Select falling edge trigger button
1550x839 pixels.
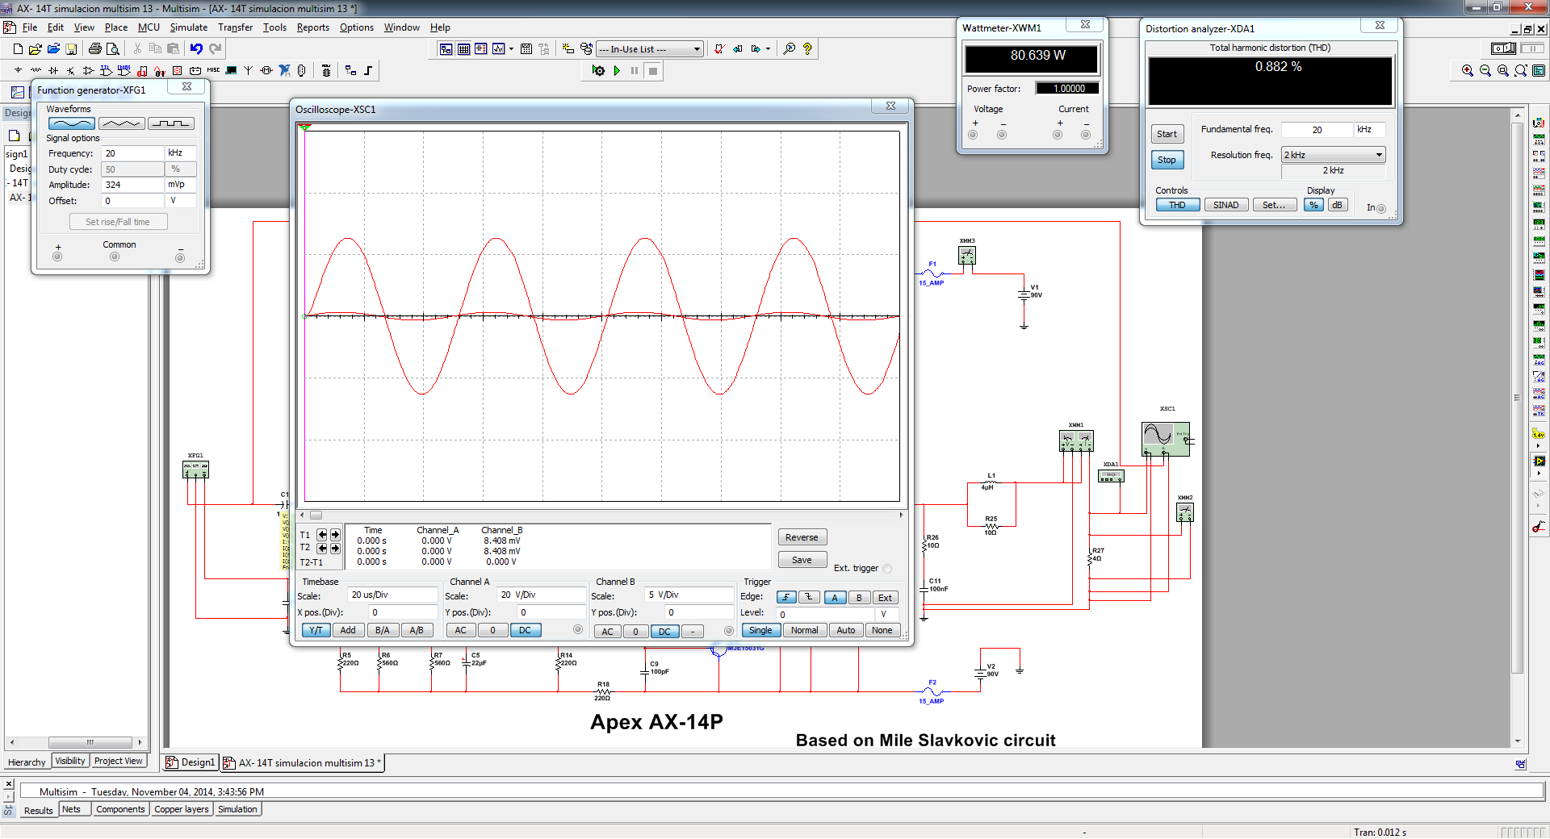[809, 598]
